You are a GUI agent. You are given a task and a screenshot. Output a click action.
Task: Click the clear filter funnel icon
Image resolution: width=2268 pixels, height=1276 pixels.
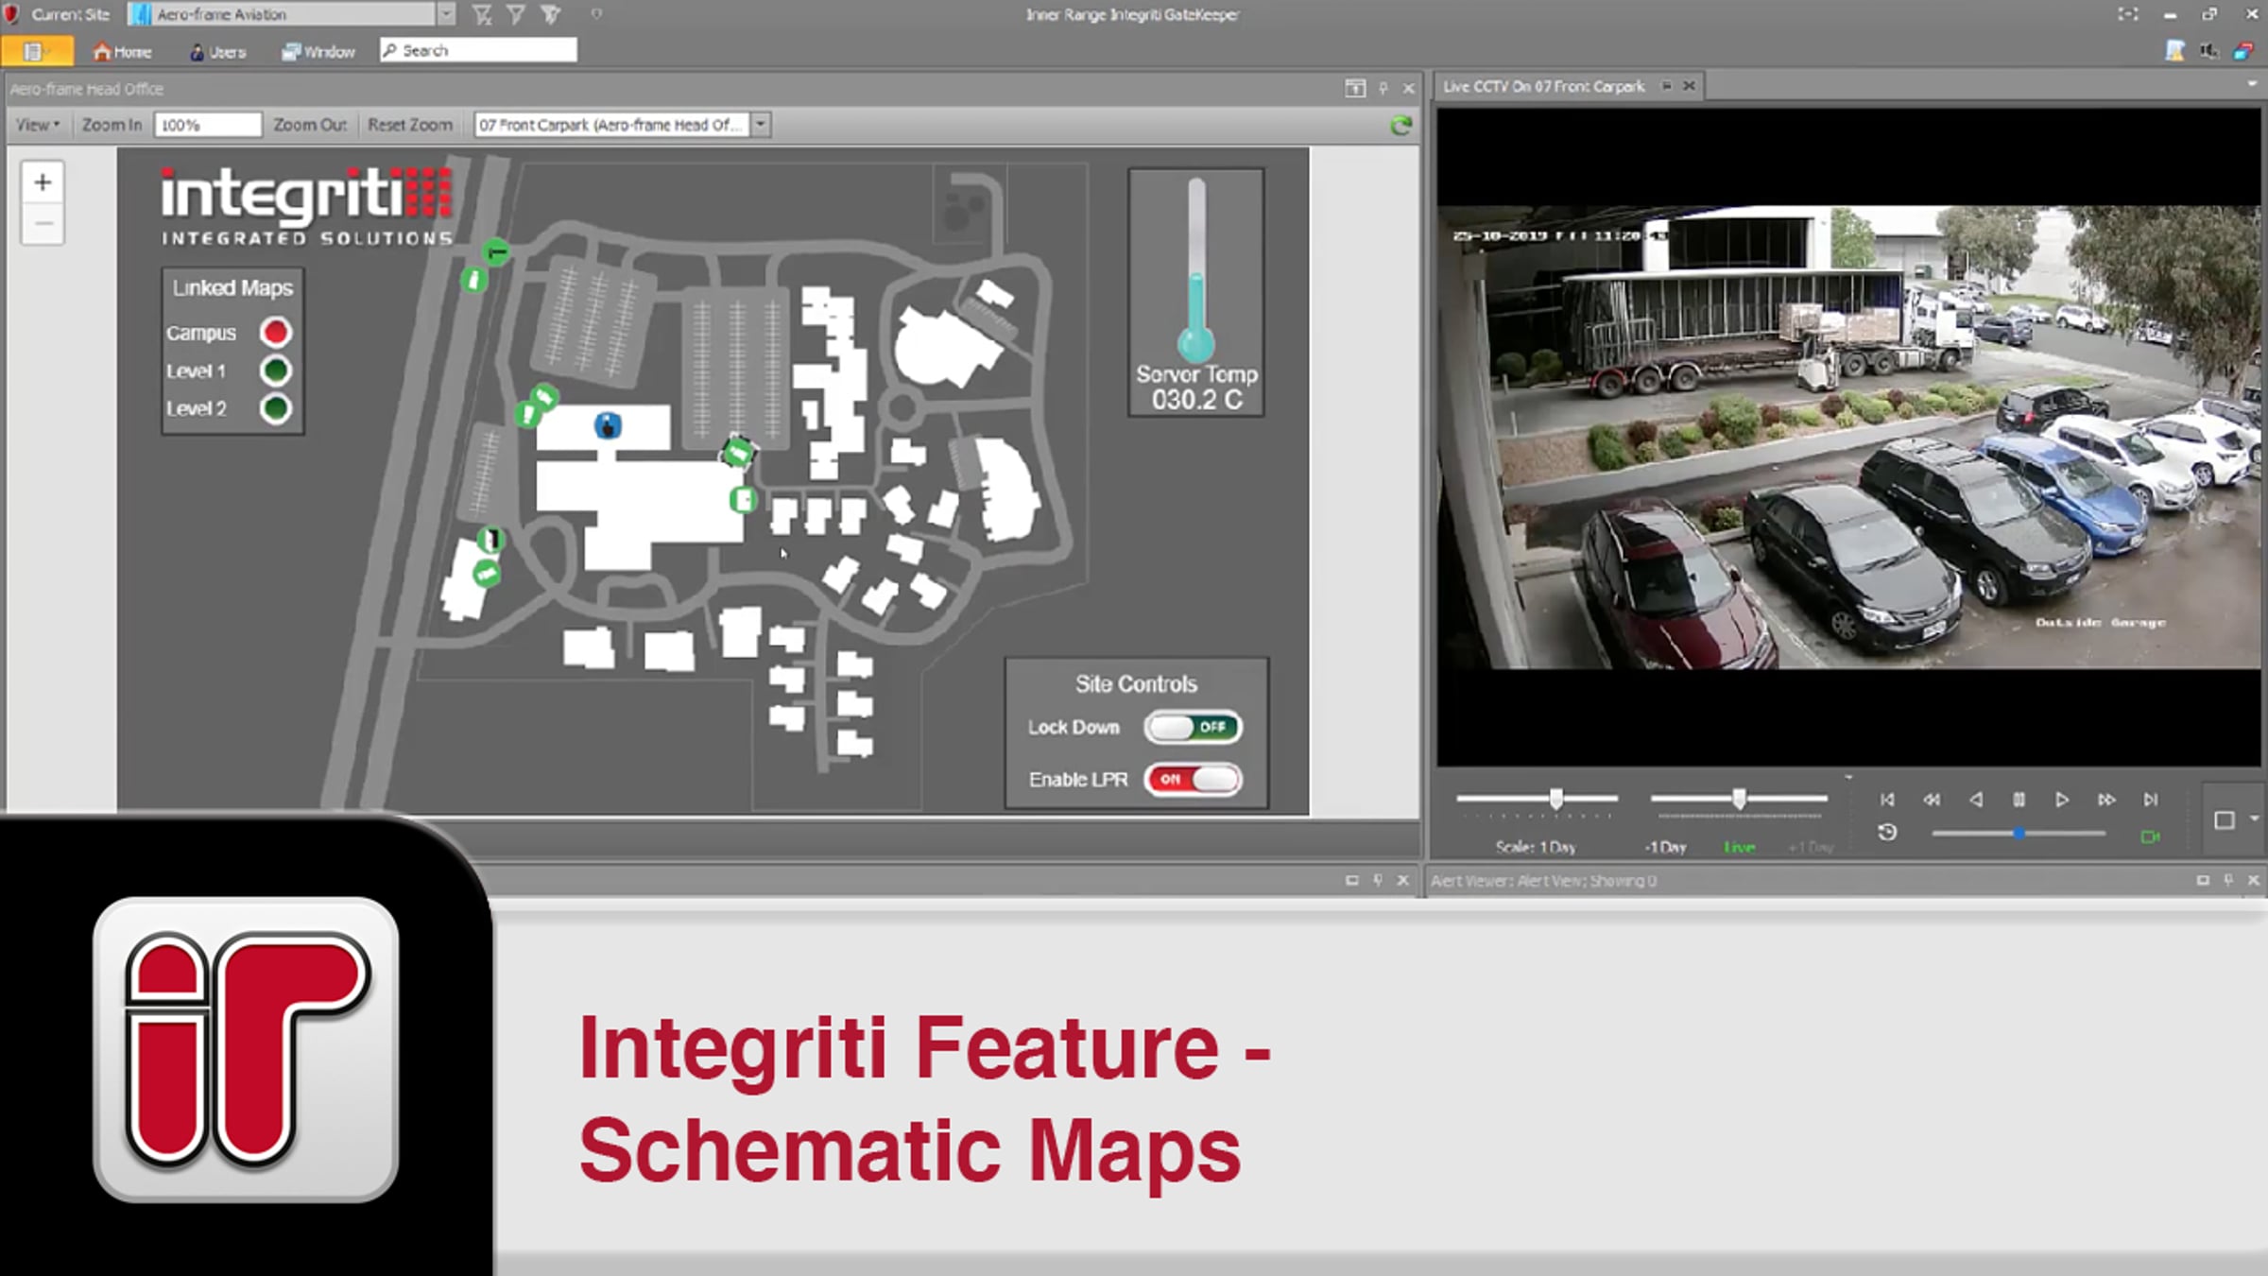pos(482,14)
